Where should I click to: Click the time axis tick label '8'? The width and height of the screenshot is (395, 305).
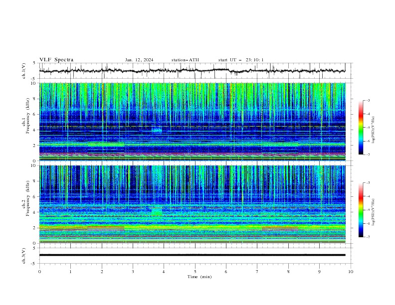[x=288, y=272]
